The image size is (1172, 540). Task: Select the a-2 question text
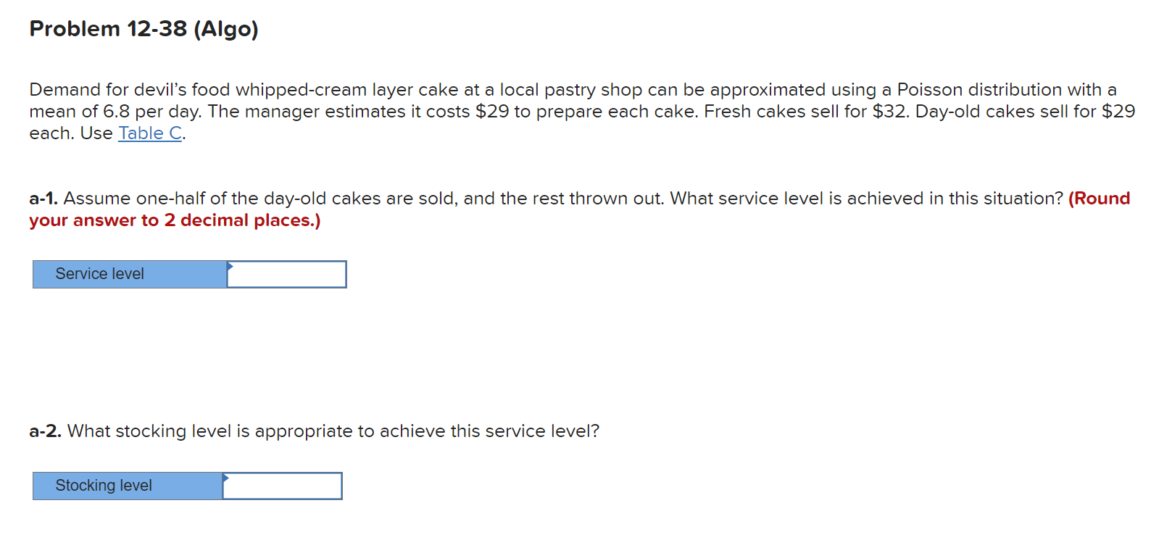[x=314, y=431]
